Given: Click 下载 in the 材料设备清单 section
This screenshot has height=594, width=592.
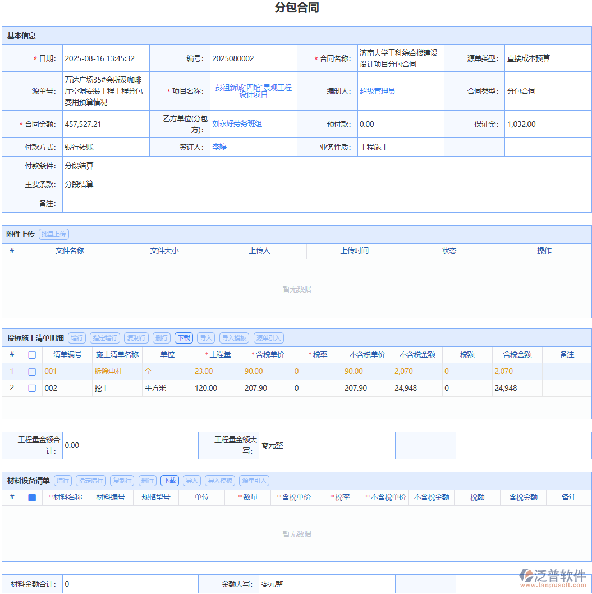Looking at the screenshot, I should [169, 481].
